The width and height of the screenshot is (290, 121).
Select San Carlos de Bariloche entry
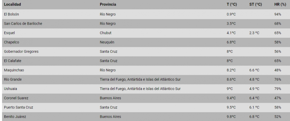[x=23, y=24]
